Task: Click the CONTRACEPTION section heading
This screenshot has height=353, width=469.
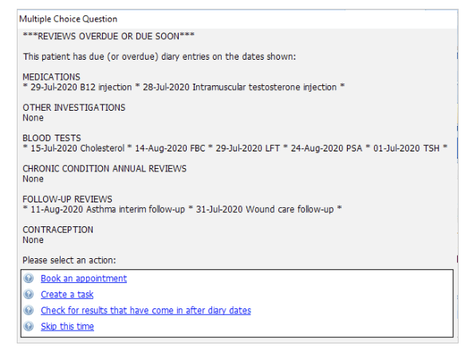Action: (57, 229)
